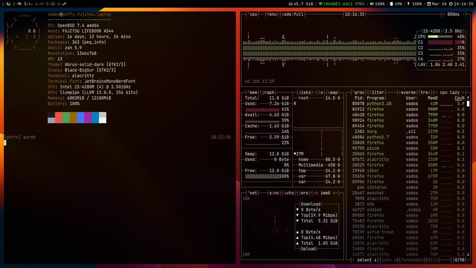The image size is (476, 268).
Task: Click the green Wi-Fi icon for HUAWEI-66C1
Action: 321,4
